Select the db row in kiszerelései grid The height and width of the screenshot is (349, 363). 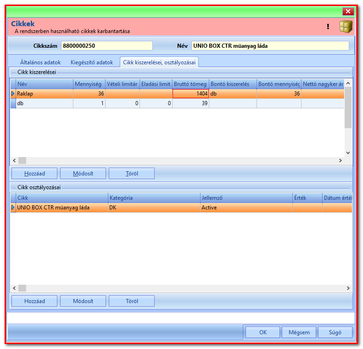pos(177,103)
